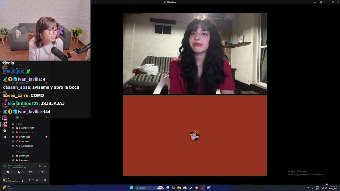Switch to OBS Studio on taskbar

[202, 188]
